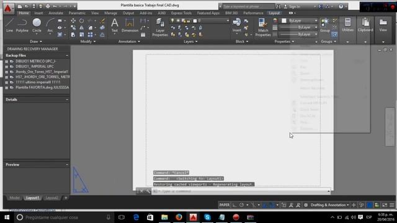Viewport: 397px width, 223px height.
Task: Open Cortana search box in taskbar
Action: [63, 217]
